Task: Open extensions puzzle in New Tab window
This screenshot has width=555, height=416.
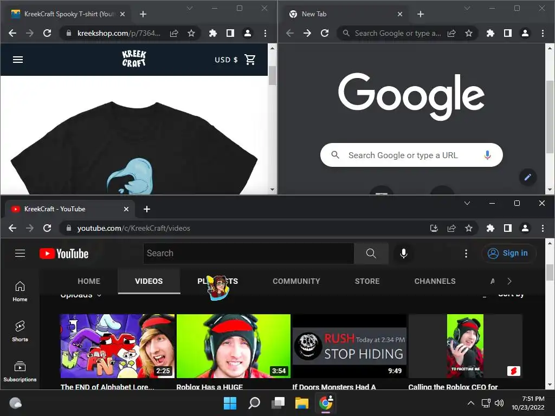Action: point(490,33)
